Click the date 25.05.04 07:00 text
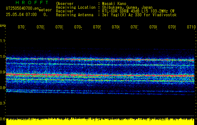The image size is (197, 125). [21, 15]
